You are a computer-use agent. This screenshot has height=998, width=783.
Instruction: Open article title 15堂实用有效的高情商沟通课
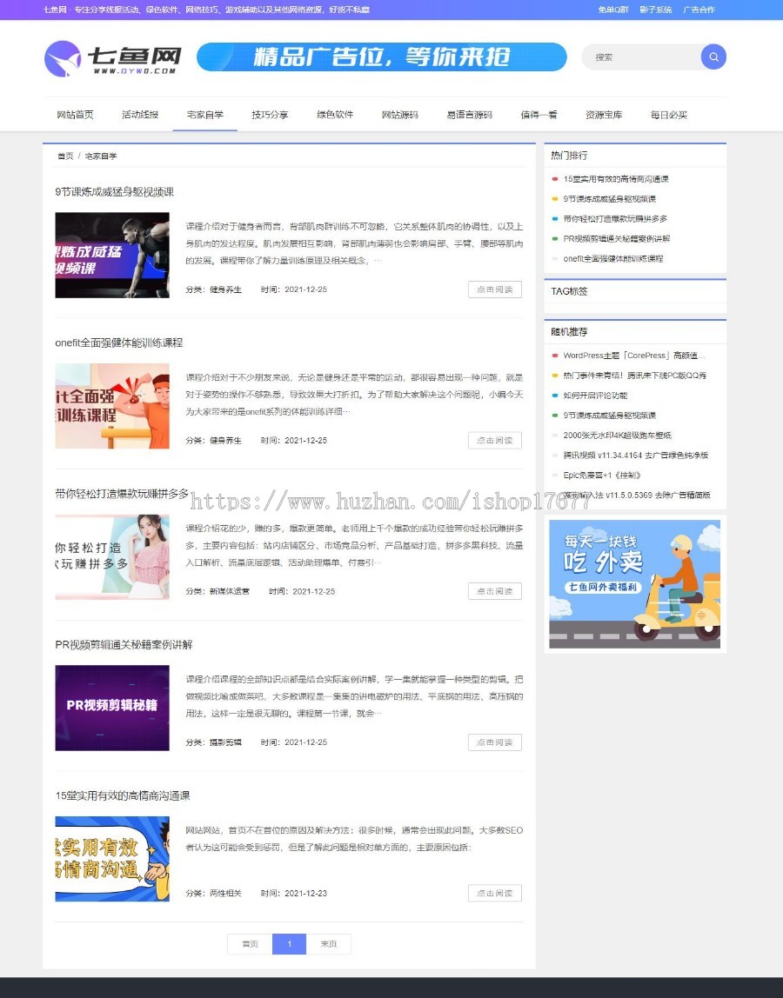click(123, 795)
